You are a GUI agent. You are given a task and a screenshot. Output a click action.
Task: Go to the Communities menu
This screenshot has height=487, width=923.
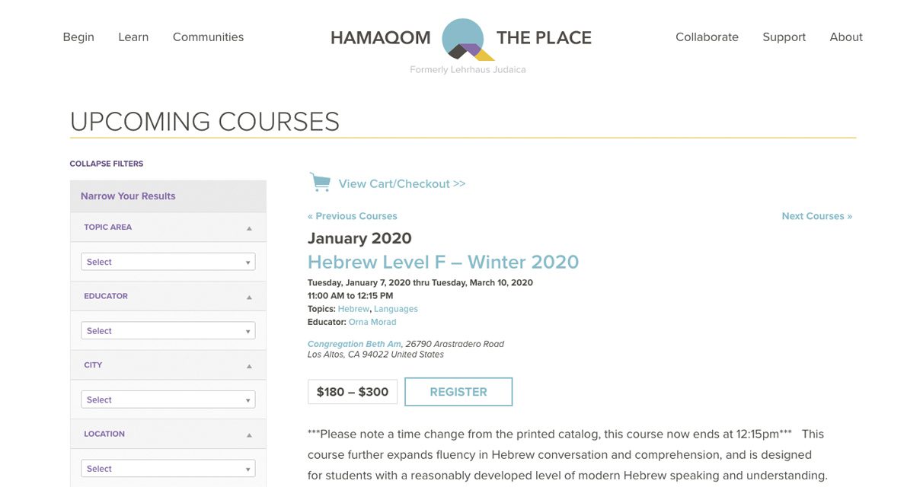click(208, 37)
